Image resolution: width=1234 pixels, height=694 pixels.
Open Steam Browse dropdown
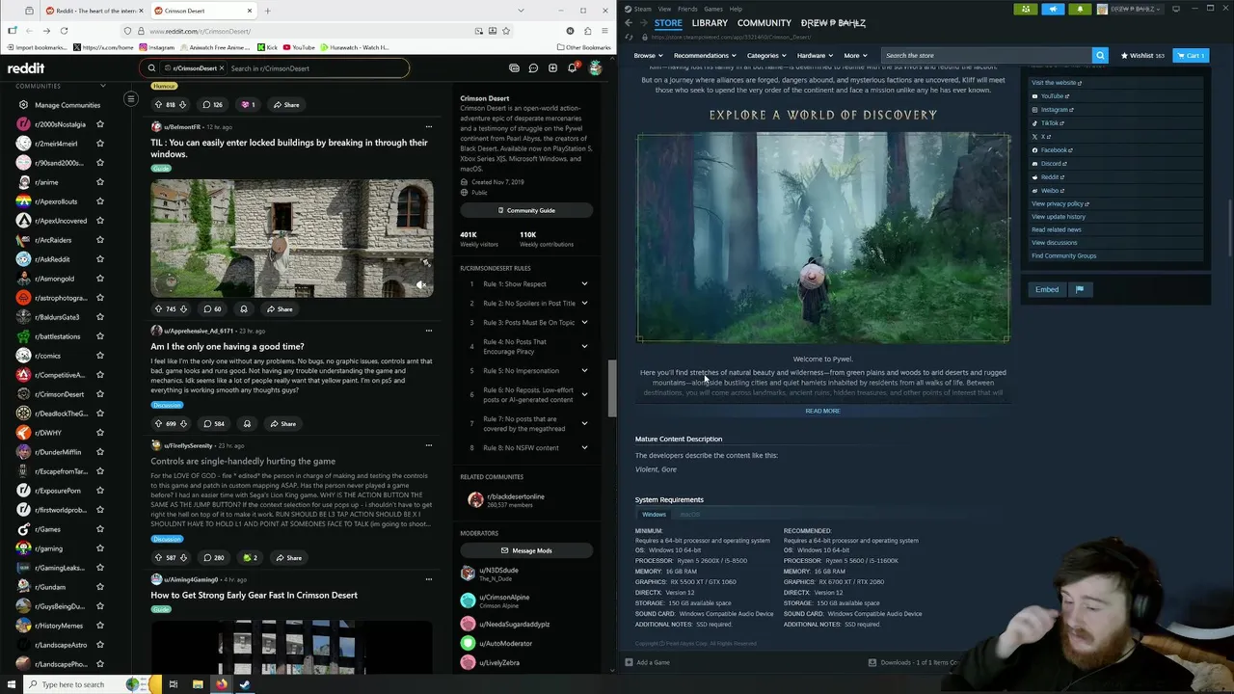click(x=646, y=56)
